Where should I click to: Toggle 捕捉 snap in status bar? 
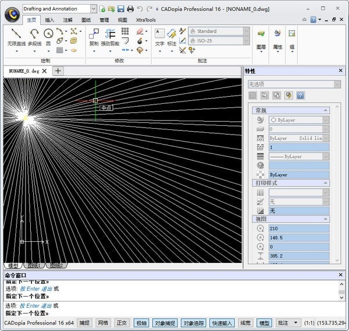(x=85, y=323)
